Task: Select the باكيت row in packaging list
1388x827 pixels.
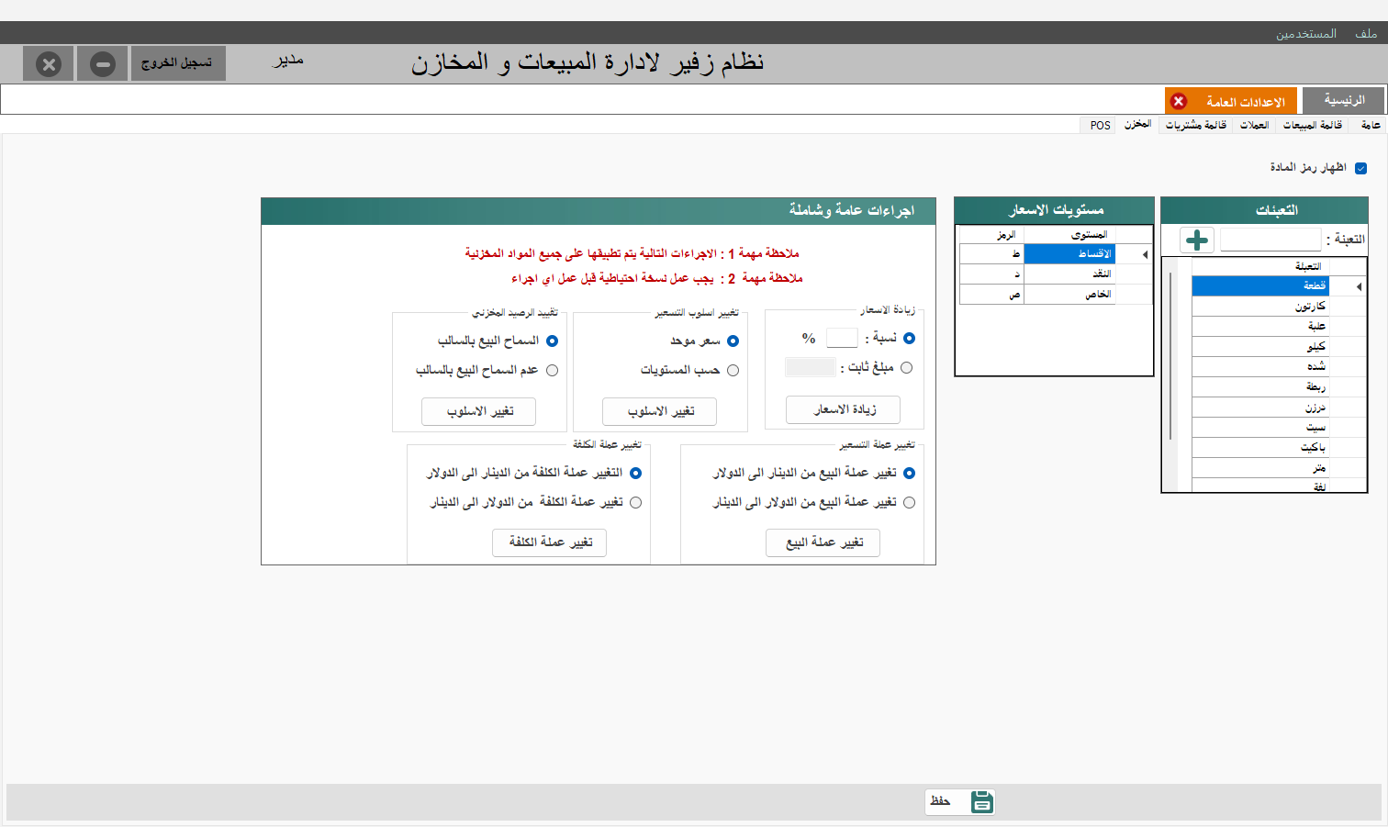Action: (x=1260, y=448)
